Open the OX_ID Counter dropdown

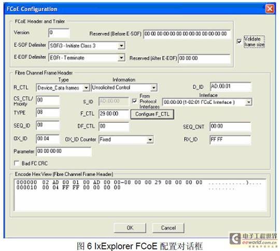tap(150, 139)
